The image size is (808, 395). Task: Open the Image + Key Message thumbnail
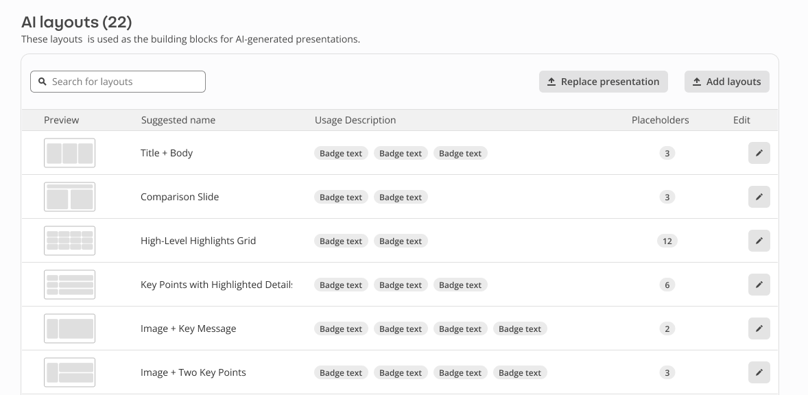click(69, 328)
